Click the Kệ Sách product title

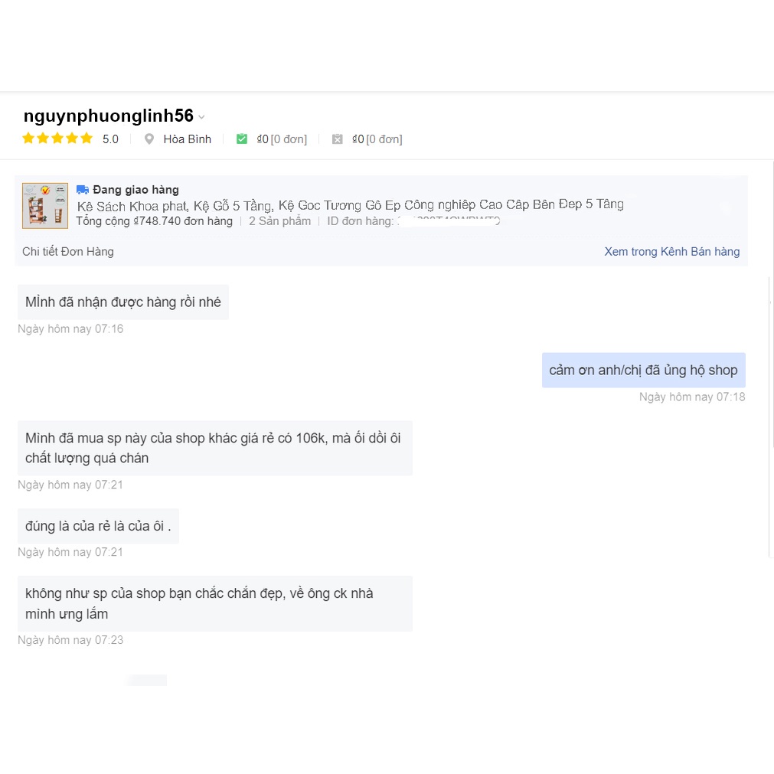350,205
